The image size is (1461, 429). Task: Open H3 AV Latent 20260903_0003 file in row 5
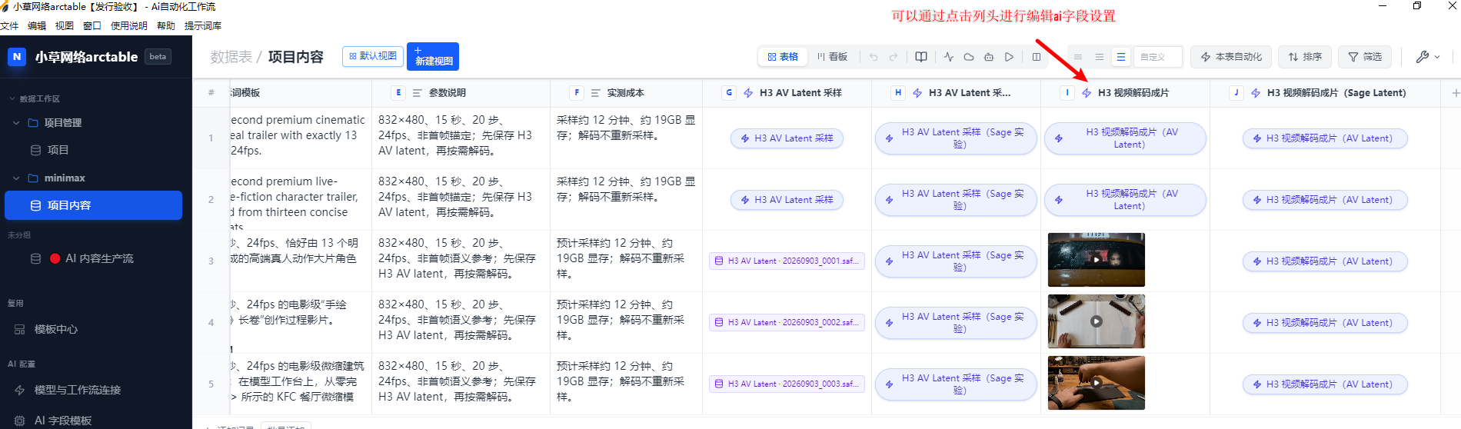tap(787, 384)
